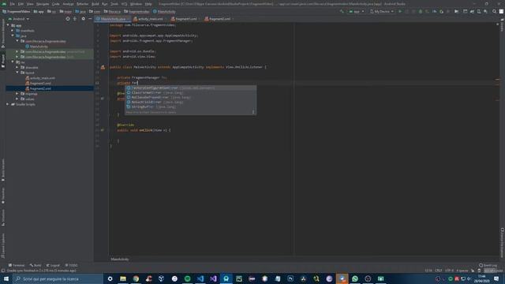Expand the values folder
505x284 pixels.
tap(17, 99)
